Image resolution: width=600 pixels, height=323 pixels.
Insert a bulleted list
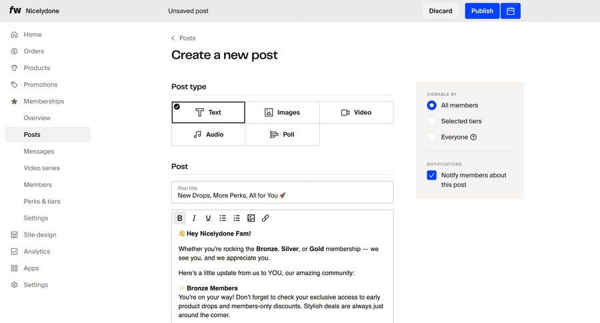(x=222, y=218)
